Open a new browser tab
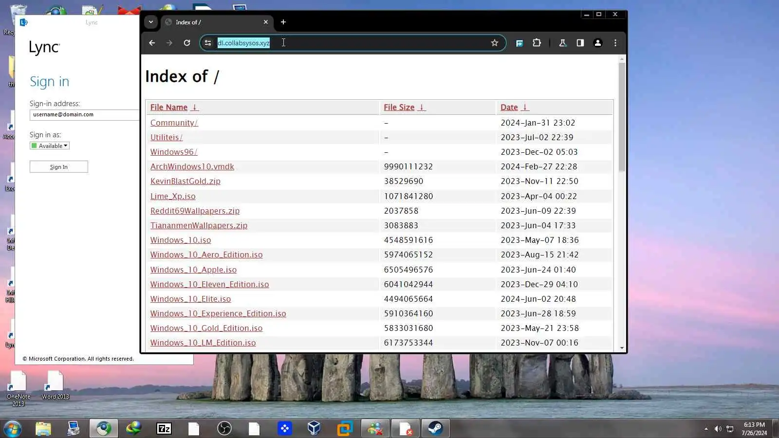779x438 pixels. 283,22
